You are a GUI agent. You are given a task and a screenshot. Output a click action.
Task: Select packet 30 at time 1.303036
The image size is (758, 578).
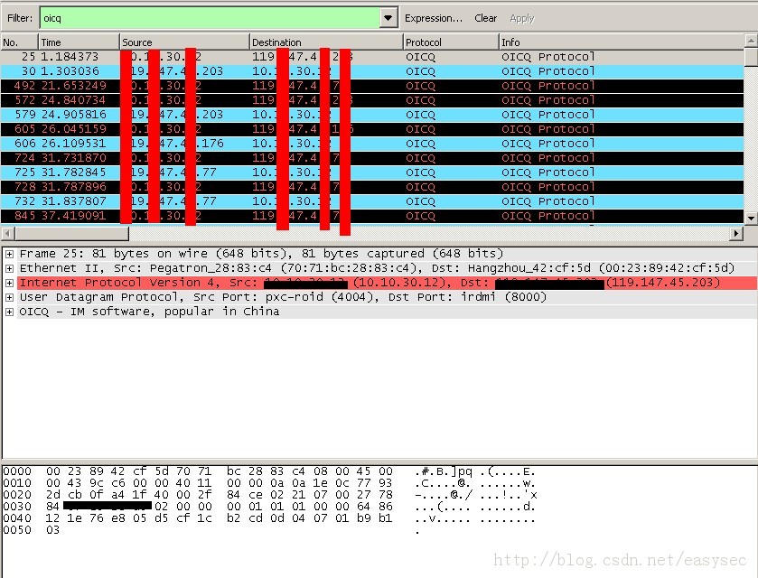click(x=372, y=71)
